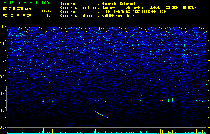Click the meteor echo burst at 1822
Screen dimensions: 210x134
coord(43,101)
